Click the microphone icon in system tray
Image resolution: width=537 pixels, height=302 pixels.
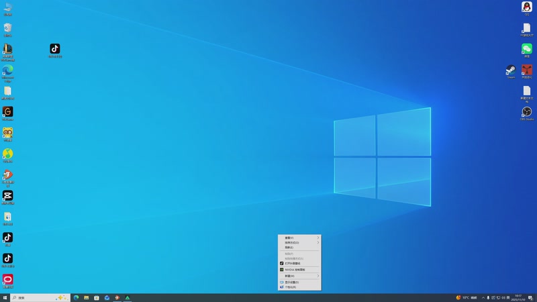(x=489, y=297)
